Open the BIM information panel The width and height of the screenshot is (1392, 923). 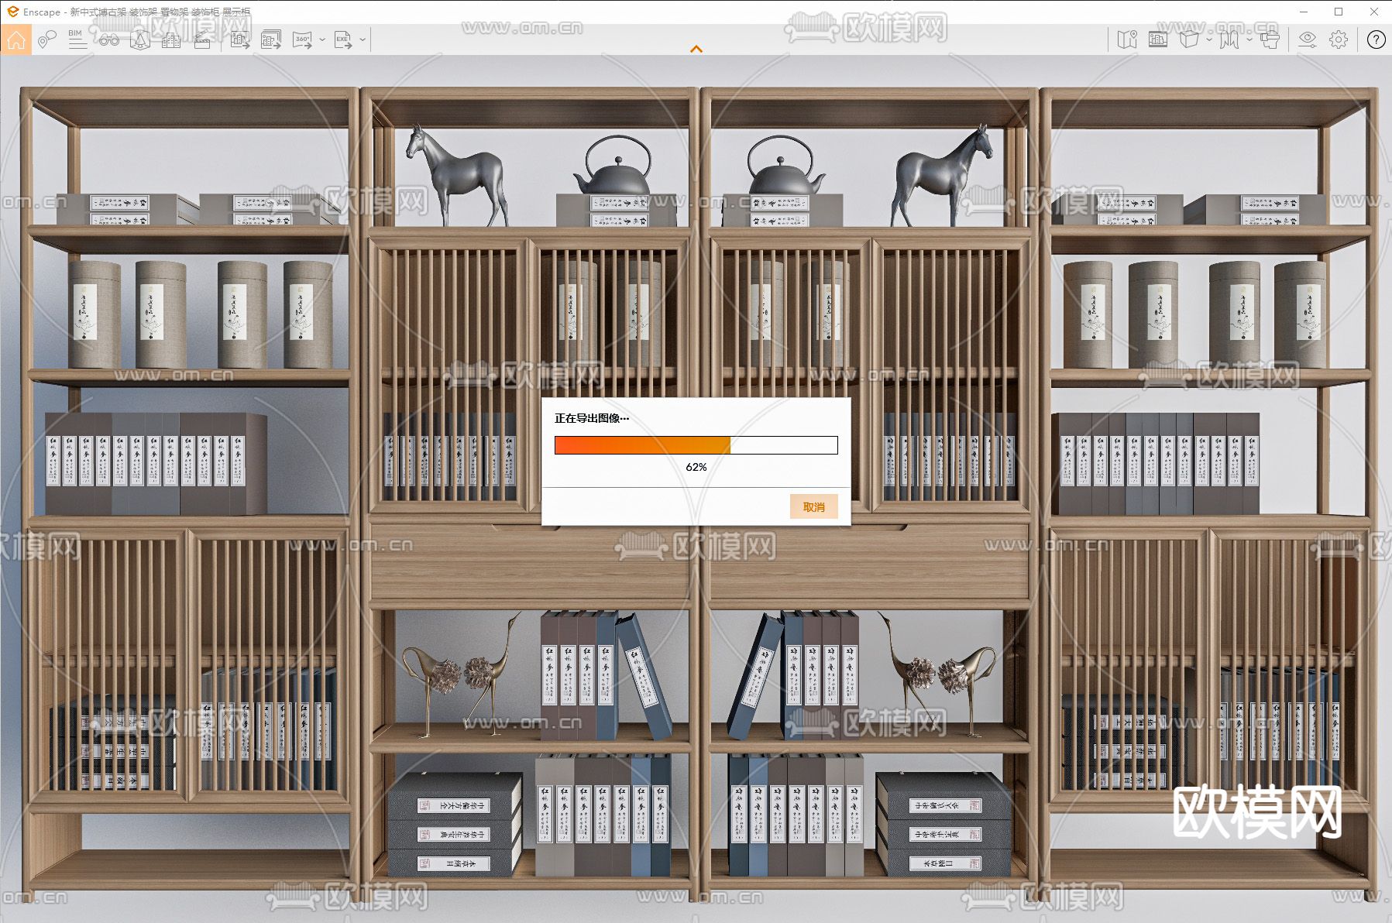pos(77,39)
